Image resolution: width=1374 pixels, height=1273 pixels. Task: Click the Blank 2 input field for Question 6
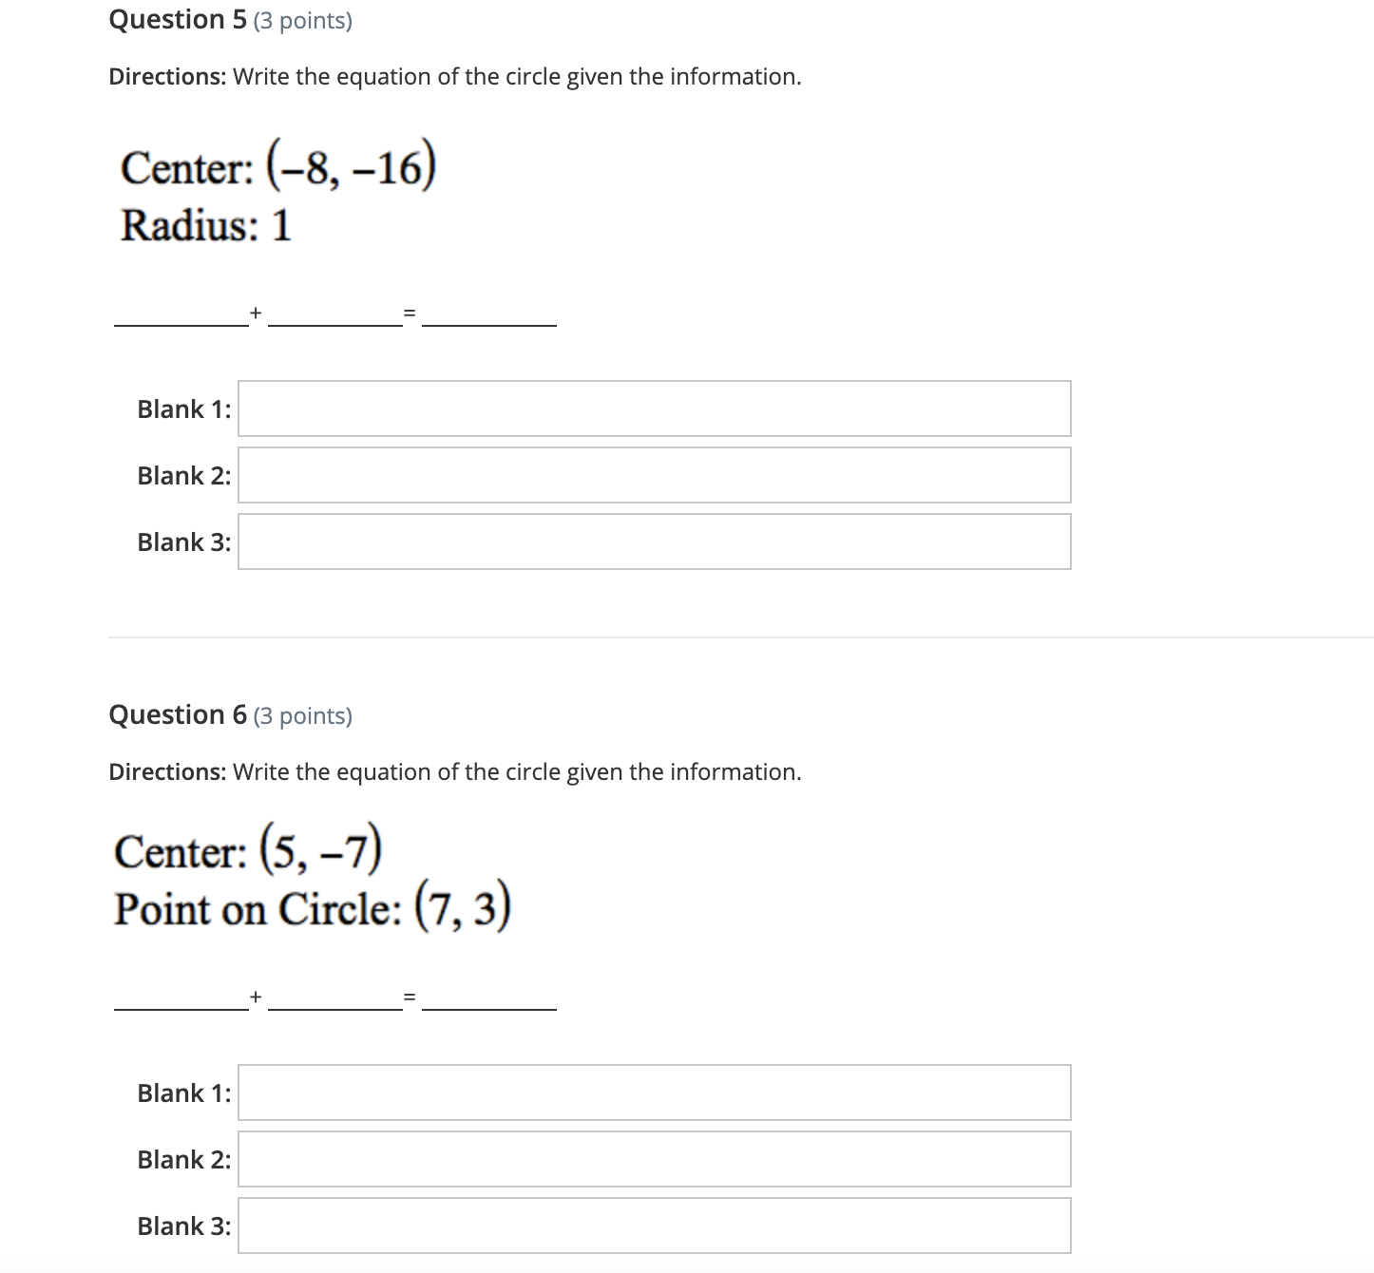pyautogui.click(x=654, y=1159)
